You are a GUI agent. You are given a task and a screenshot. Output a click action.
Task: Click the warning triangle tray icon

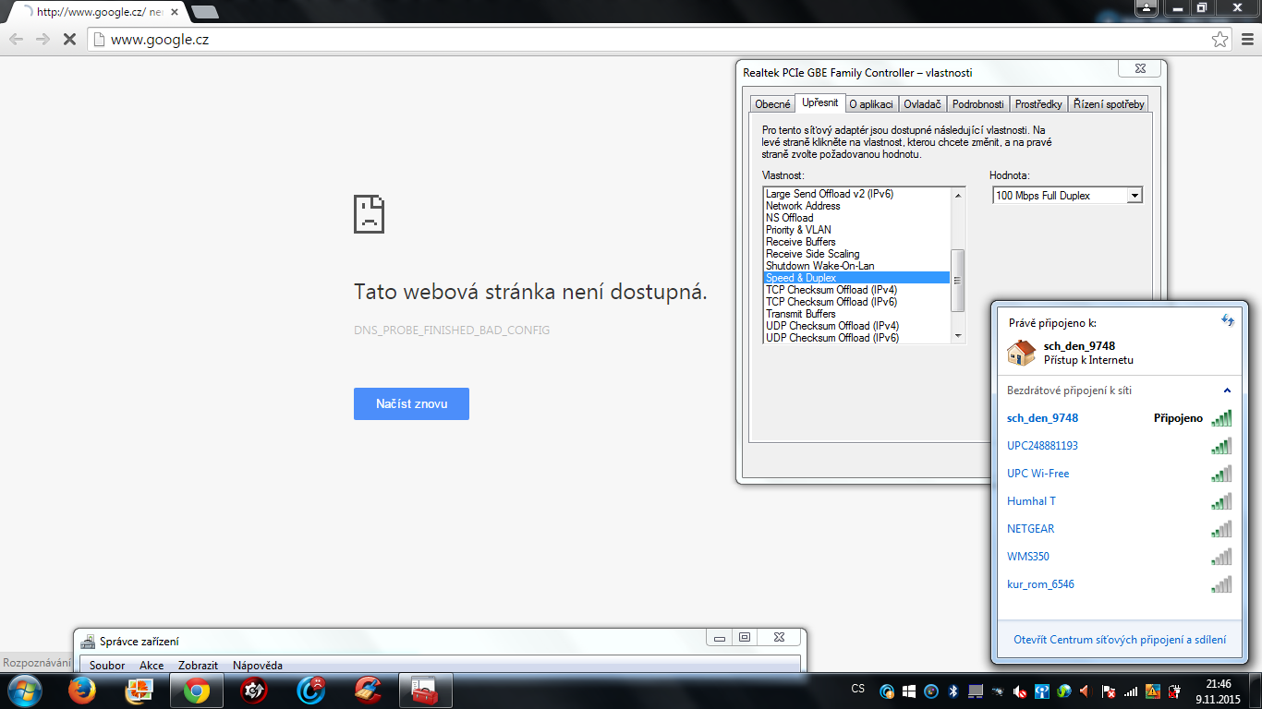click(1152, 691)
